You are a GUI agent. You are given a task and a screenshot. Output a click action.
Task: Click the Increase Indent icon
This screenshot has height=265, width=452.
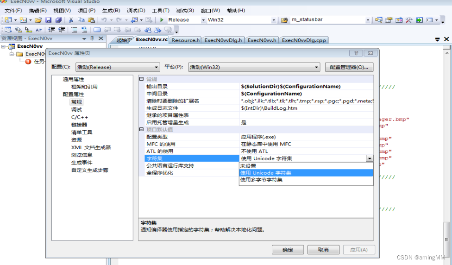point(62,30)
